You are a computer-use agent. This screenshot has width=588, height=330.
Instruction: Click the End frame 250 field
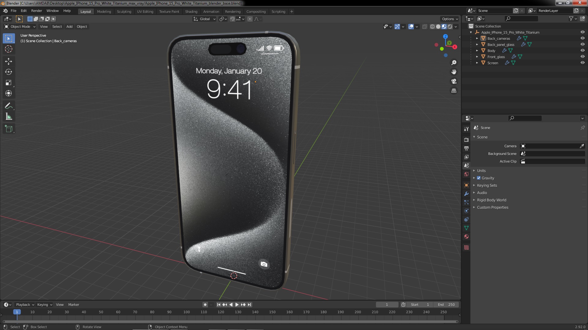point(446,305)
